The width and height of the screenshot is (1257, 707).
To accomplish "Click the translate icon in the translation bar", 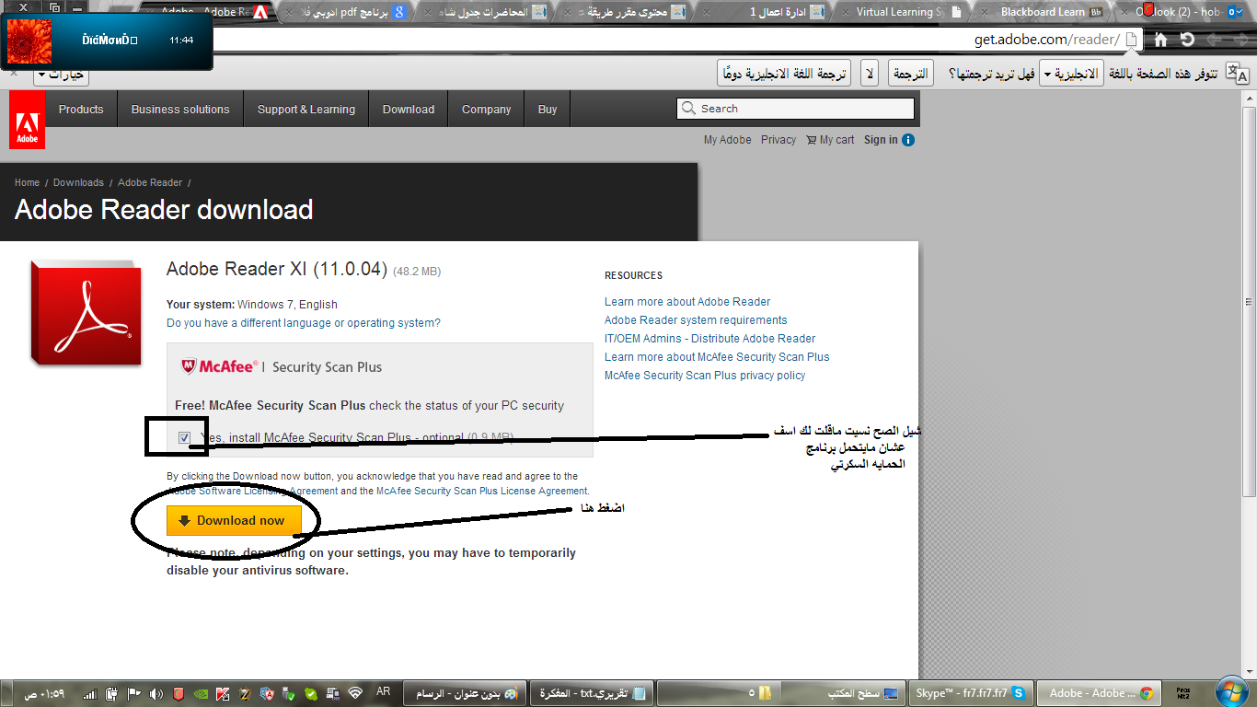I will click(x=1238, y=75).
